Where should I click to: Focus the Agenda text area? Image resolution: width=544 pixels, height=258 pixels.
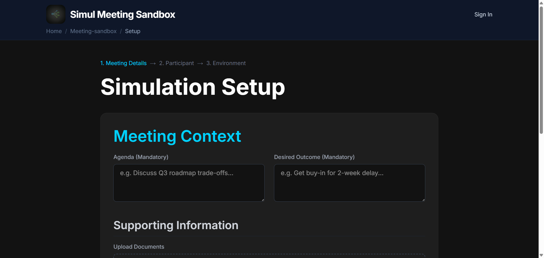[x=189, y=183]
